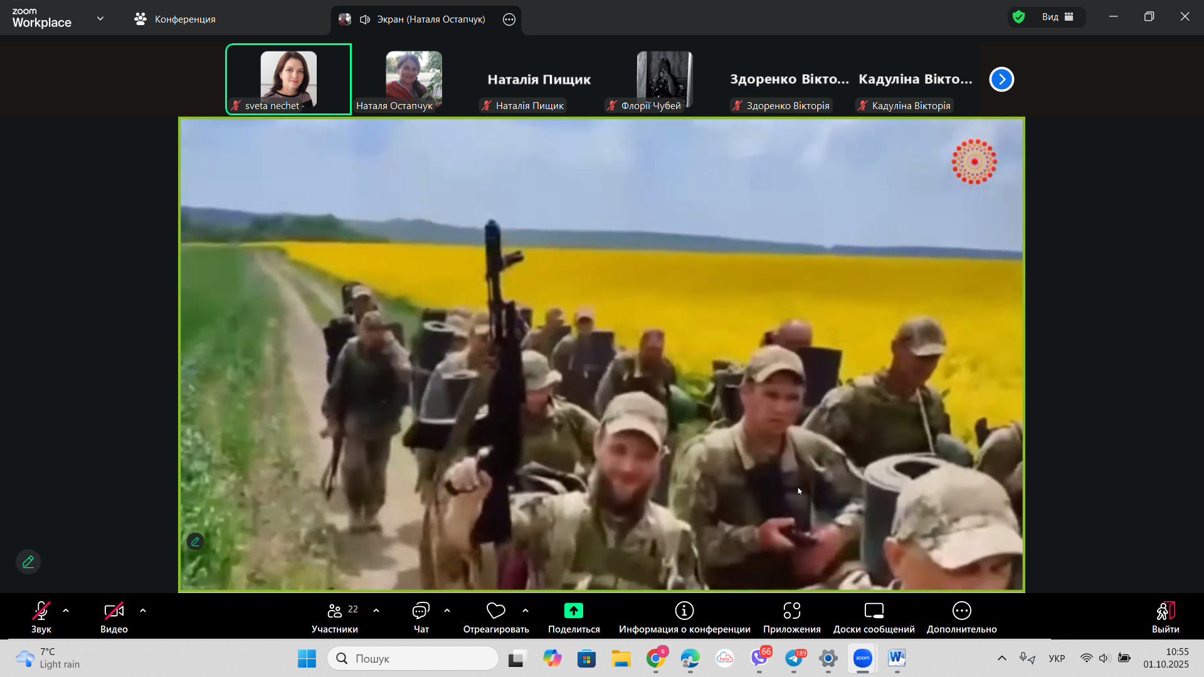The height and width of the screenshot is (677, 1204).
Task: Unmute the microphone Sound button
Action: (x=41, y=611)
